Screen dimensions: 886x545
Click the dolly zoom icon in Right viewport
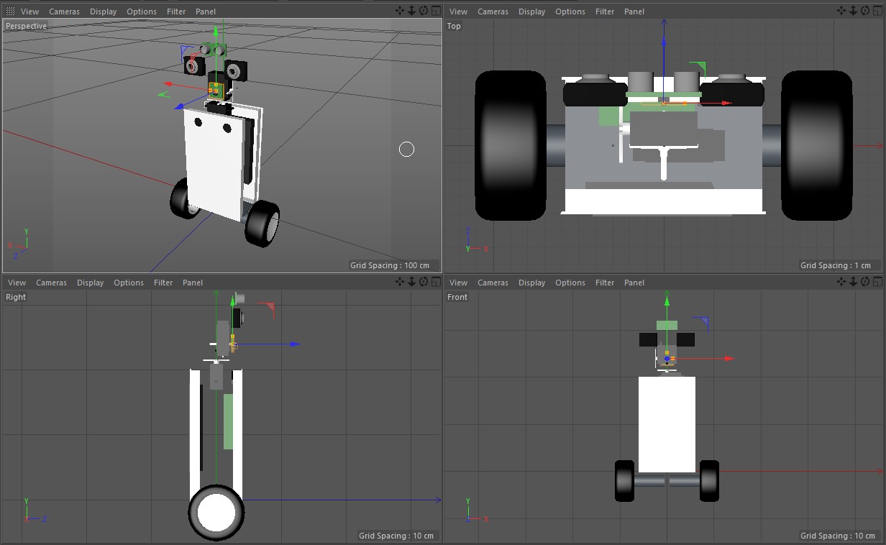[x=412, y=283]
